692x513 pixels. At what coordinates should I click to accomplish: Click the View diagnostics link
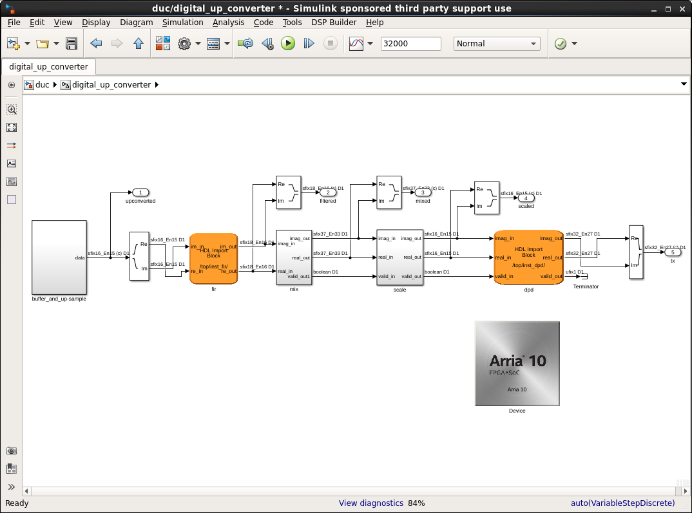[x=371, y=503]
